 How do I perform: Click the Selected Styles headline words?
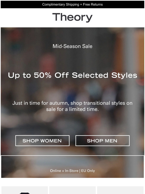[104, 75]
